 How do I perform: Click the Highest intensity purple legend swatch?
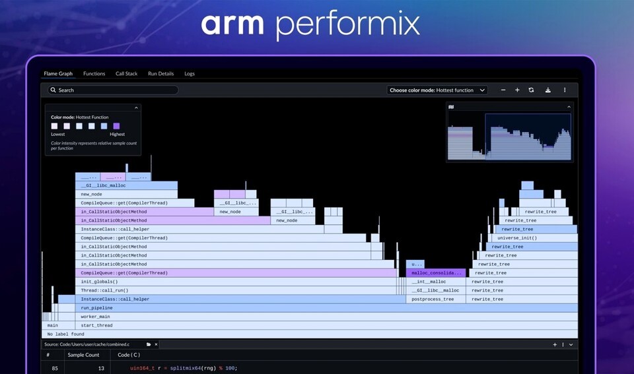(x=116, y=126)
